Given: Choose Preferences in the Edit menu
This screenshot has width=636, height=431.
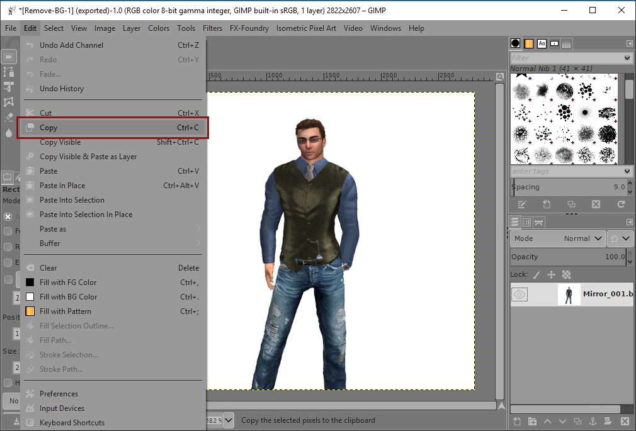Looking at the screenshot, I should coord(59,394).
